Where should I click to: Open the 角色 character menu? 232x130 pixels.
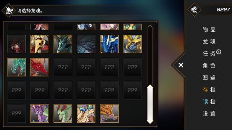point(209,65)
